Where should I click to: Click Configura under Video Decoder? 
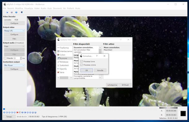point(14,23)
